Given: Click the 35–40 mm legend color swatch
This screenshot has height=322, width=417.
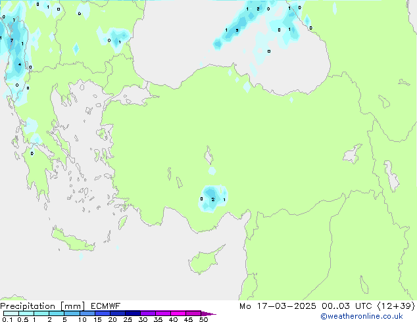Looking at the screenshot, I should pos(162,313).
